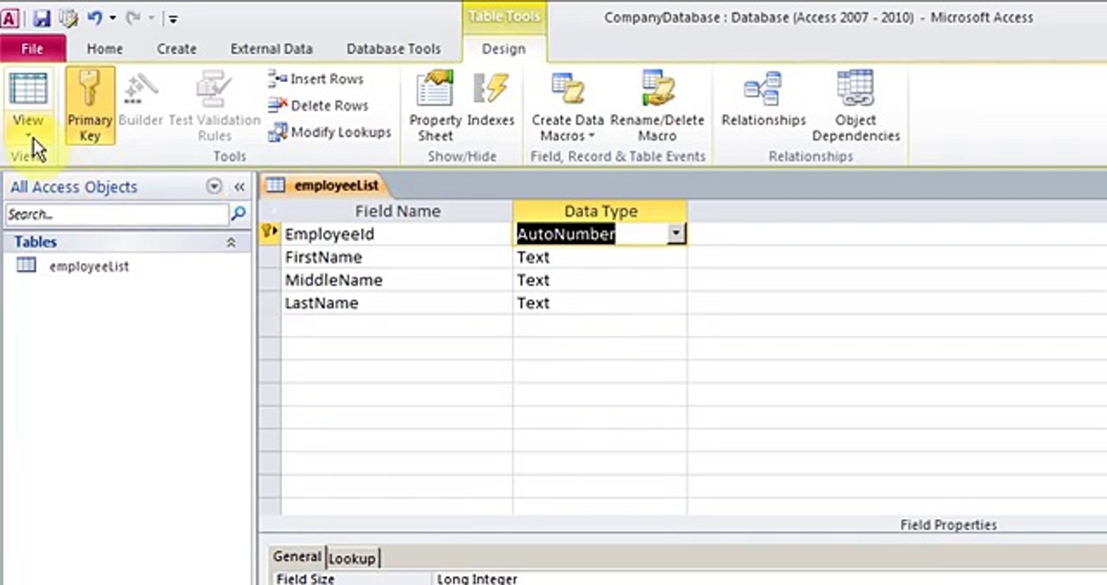Click Insert Rows in Tools group
The width and height of the screenshot is (1107, 585).
pos(316,79)
